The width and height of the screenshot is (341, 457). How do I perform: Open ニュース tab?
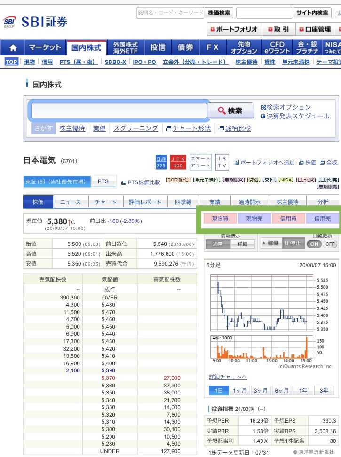coord(71,202)
